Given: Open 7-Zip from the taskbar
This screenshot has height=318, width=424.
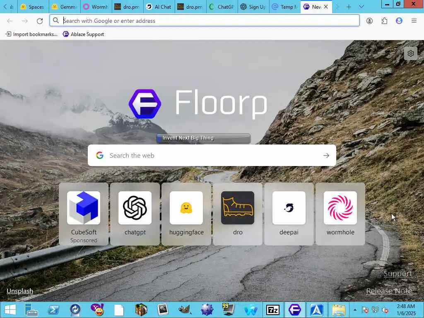Looking at the screenshot, I should pyautogui.click(x=272, y=310).
